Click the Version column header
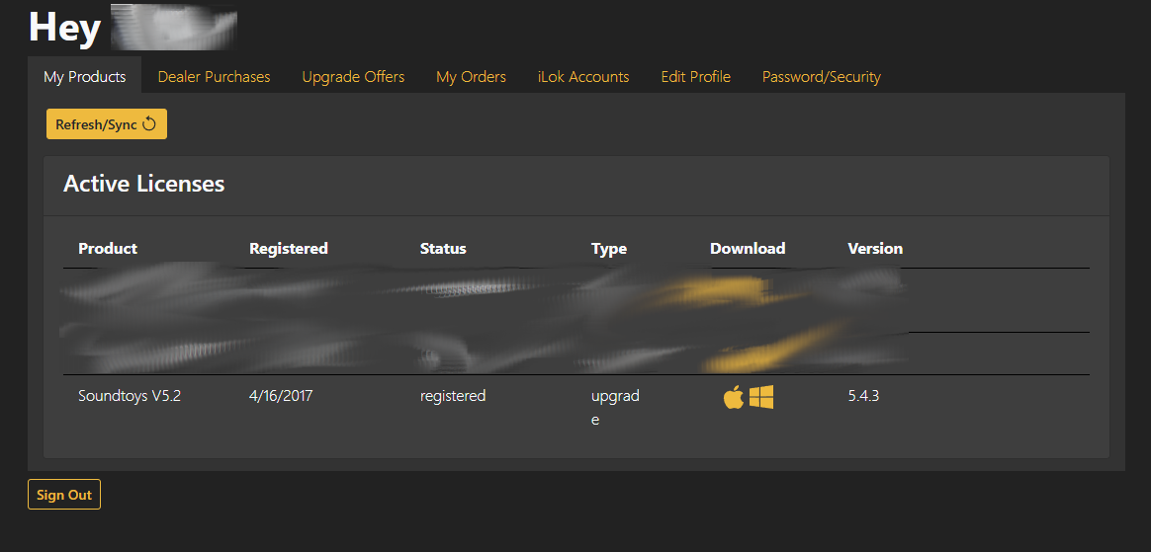 click(875, 249)
